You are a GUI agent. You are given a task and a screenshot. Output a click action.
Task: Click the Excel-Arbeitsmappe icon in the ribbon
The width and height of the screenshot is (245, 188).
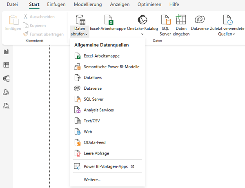tap(108, 20)
